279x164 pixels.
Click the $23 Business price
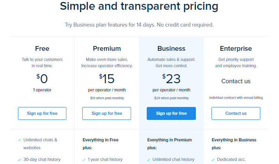click(171, 78)
